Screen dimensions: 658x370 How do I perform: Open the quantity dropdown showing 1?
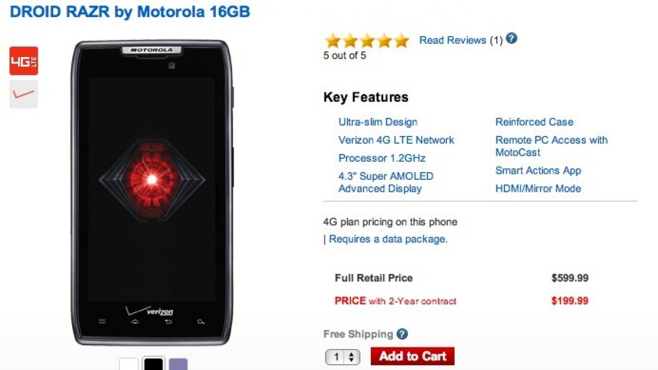pos(343,357)
